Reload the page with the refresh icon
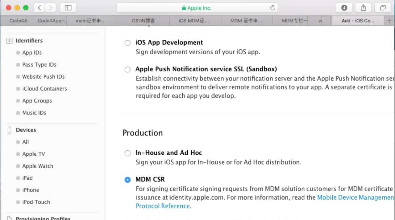Image resolution: width=395 pixels, height=220 pixels. [273, 8]
